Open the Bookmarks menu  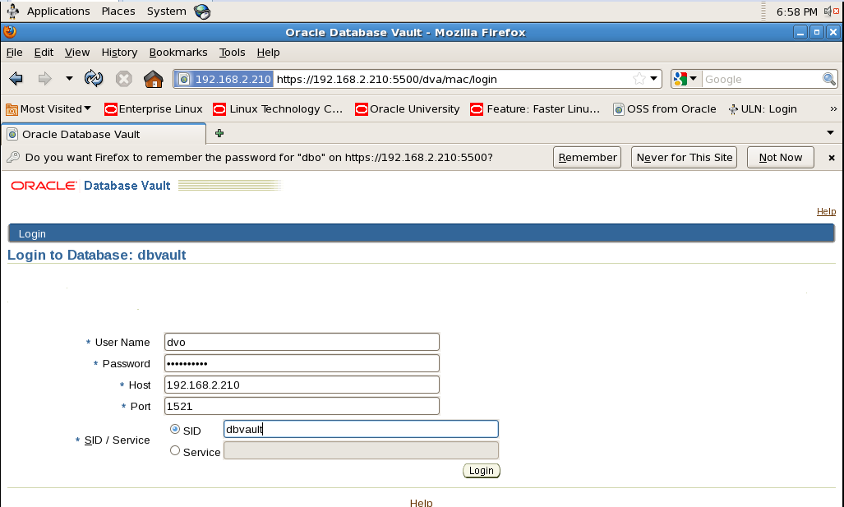click(178, 53)
